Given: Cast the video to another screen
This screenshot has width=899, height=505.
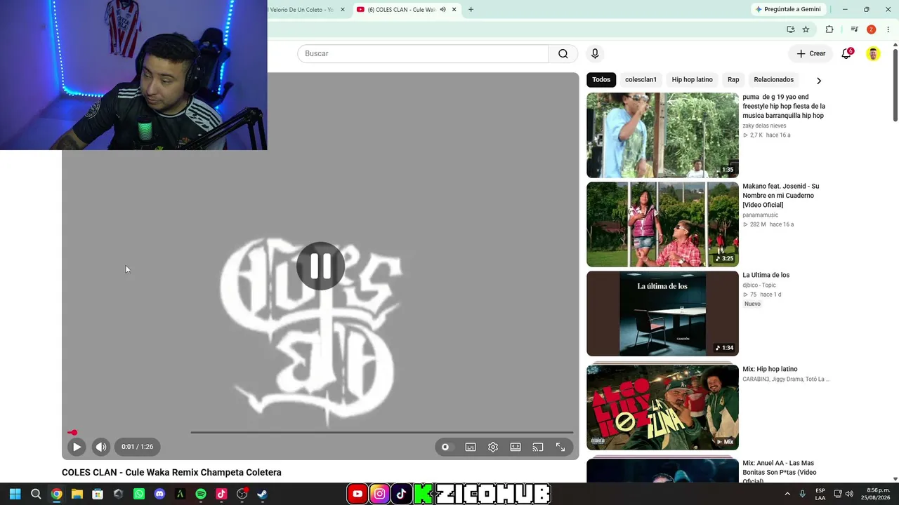Looking at the screenshot, I should pyautogui.click(x=538, y=447).
